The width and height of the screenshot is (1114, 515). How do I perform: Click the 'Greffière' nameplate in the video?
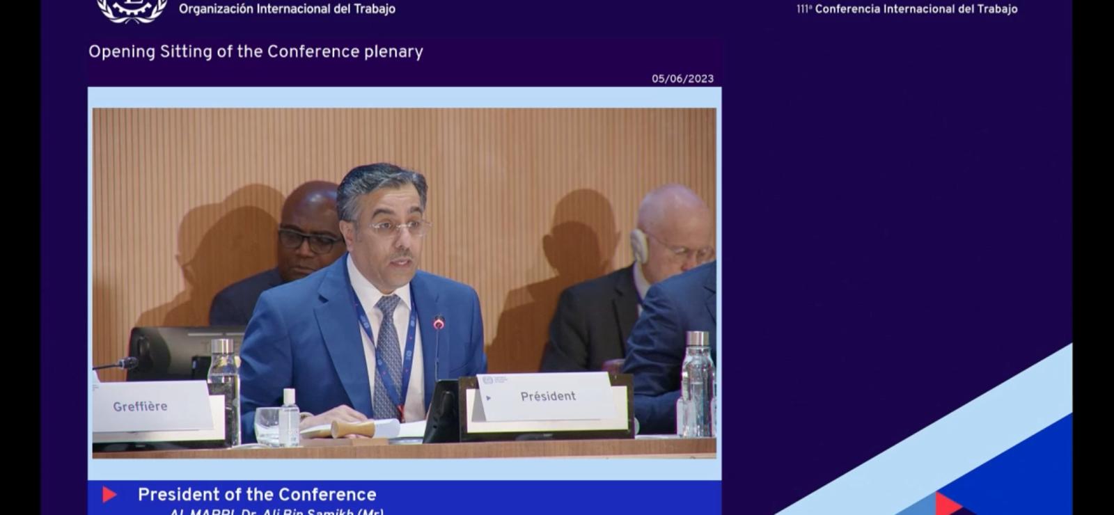(153, 406)
